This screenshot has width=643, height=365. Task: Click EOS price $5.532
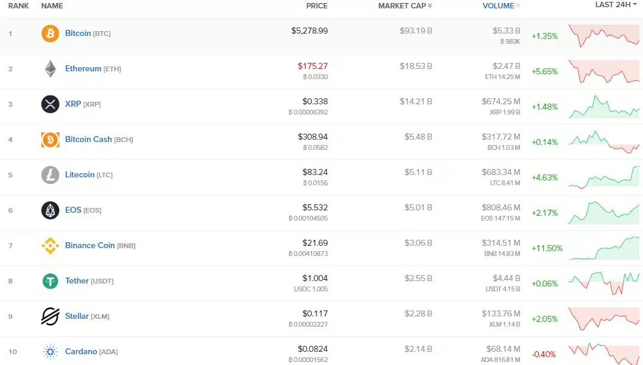pyautogui.click(x=315, y=207)
